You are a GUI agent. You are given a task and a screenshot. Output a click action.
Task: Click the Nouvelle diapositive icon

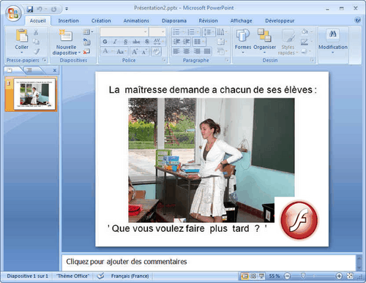click(x=66, y=35)
